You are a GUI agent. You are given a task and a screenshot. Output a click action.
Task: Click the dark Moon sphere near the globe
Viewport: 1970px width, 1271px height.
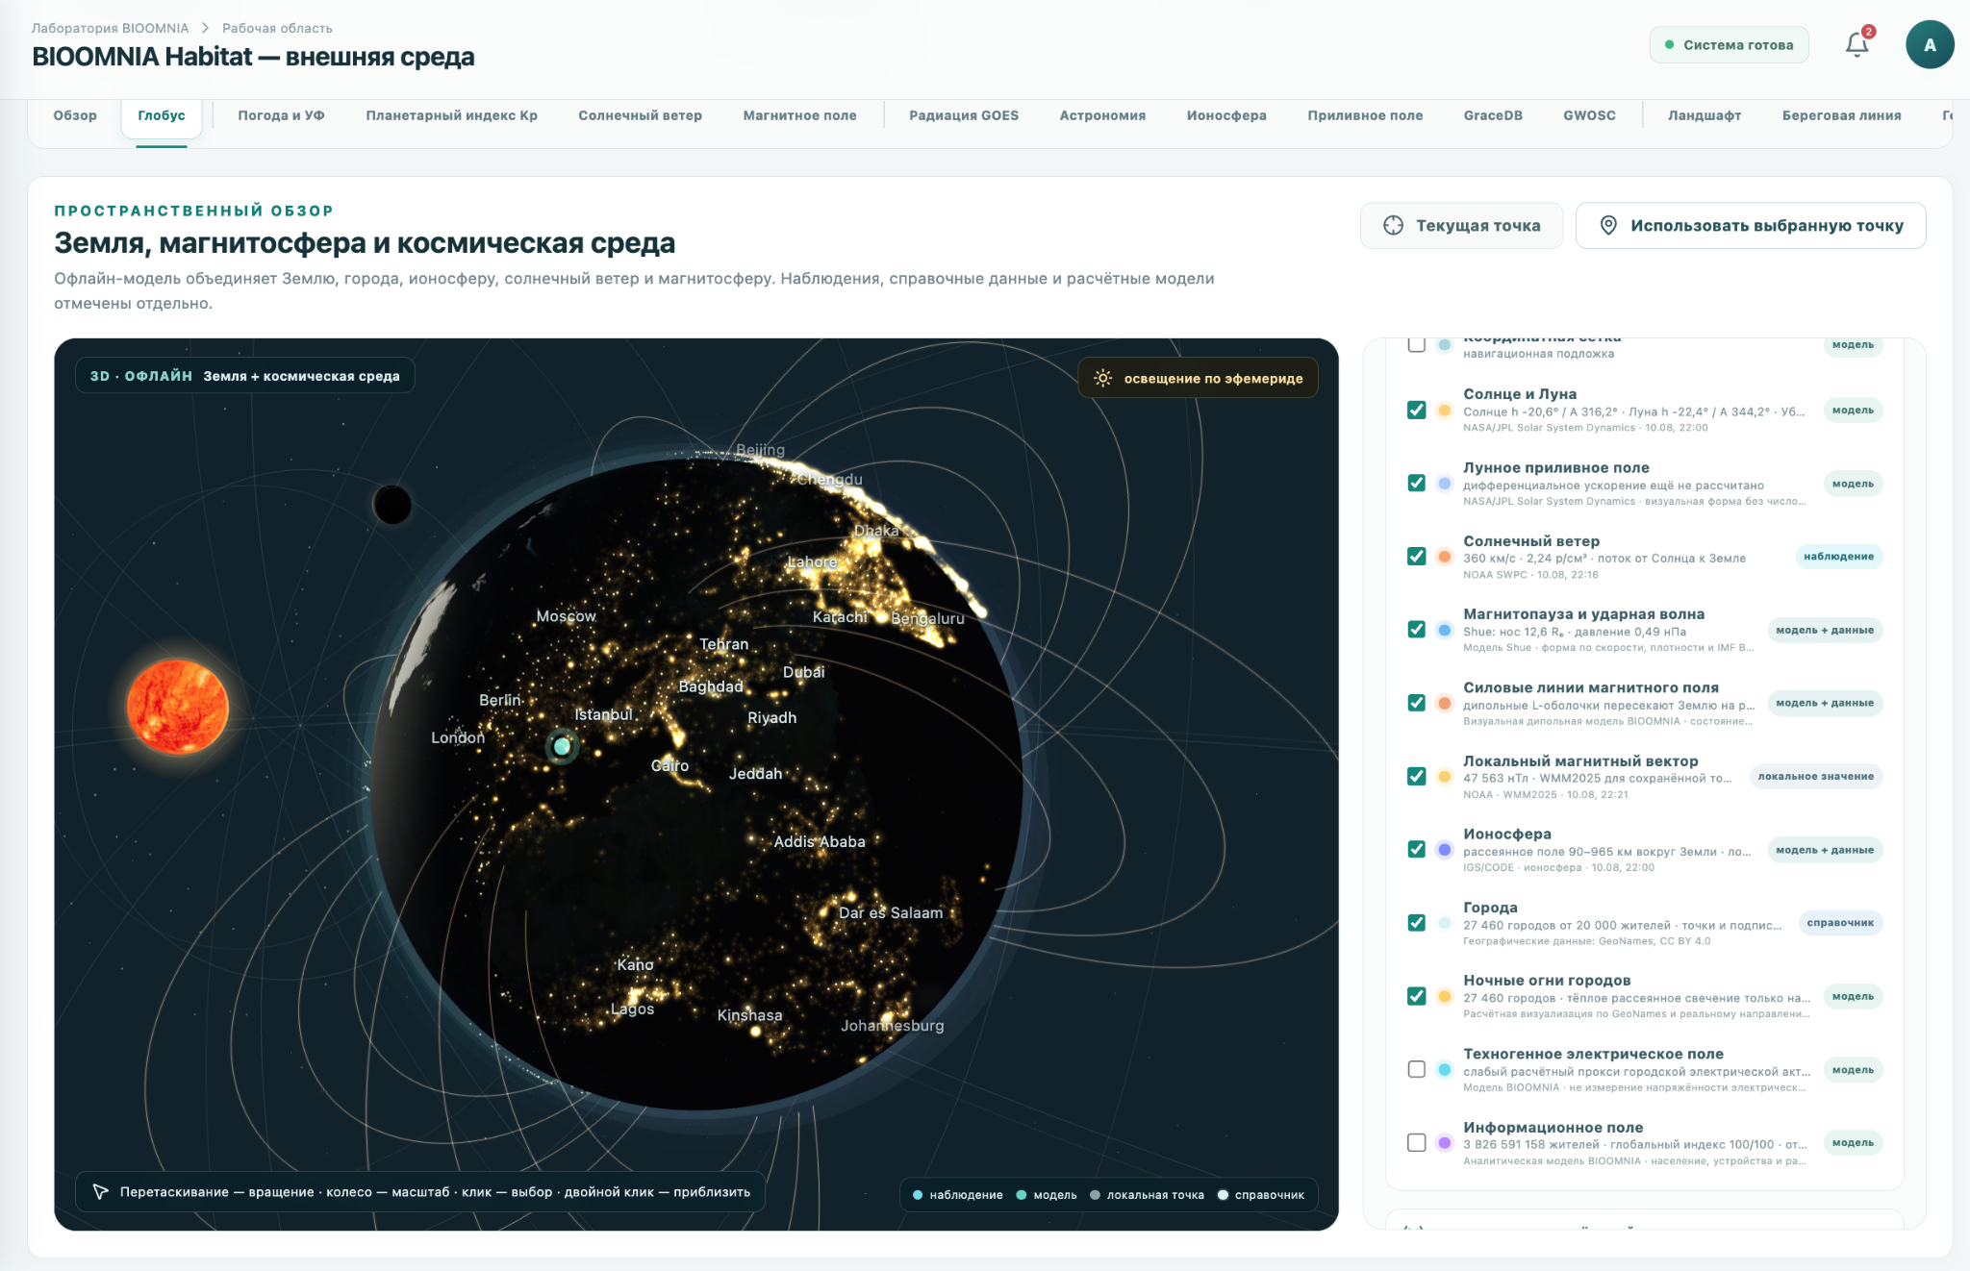coord(392,504)
